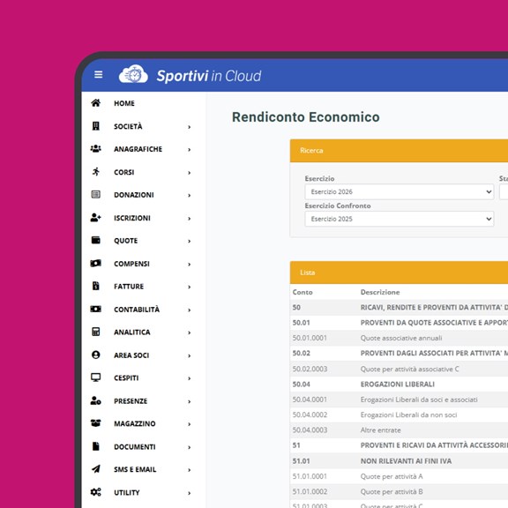Click the Analitica calculator icon
Screen dimensions: 508x508
[x=95, y=332]
